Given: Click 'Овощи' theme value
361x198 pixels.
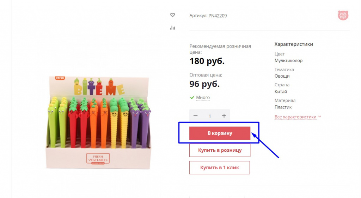Looking at the screenshot, I should tap(282, 76).
